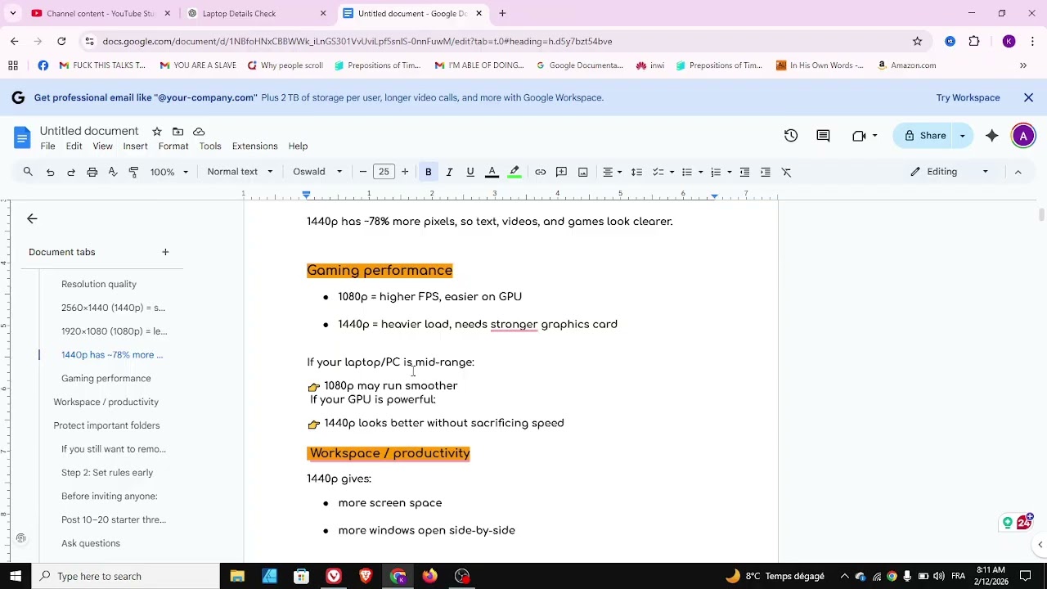Open the Insert menu
Screen dimensions: 1047x589
135,146
